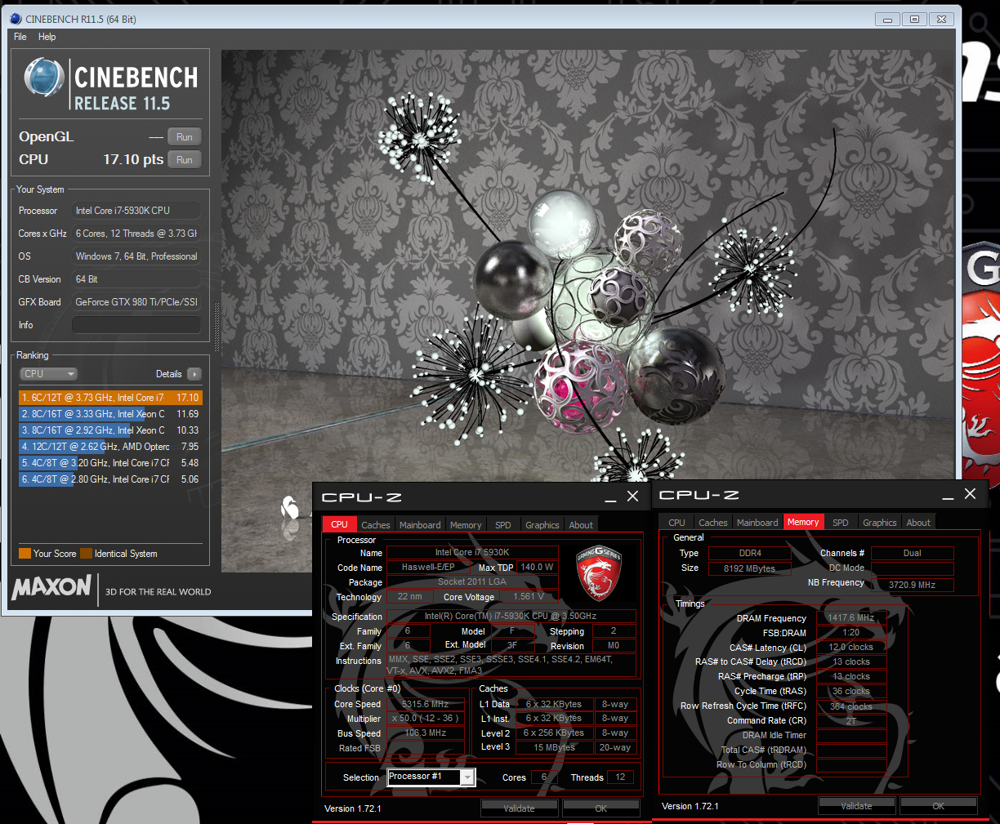Click the GFX Board GeForce GTX 980 Ti field
This screenshot has width=1000, height=824.
click(x=136, y=302)
